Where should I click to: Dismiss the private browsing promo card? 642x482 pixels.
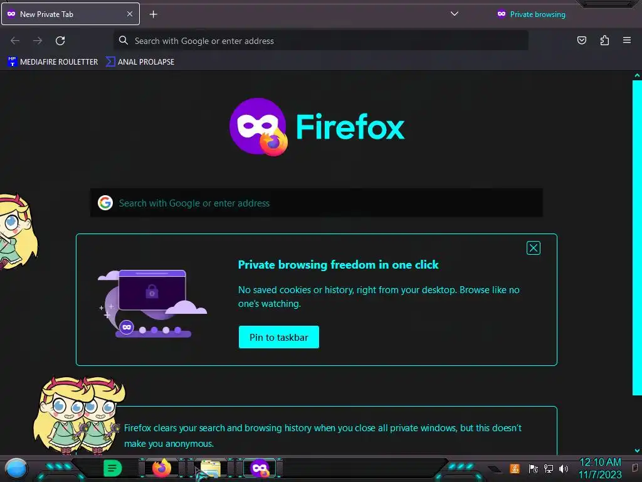533,248
